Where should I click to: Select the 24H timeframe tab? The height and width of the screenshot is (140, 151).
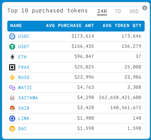point(102,11)
